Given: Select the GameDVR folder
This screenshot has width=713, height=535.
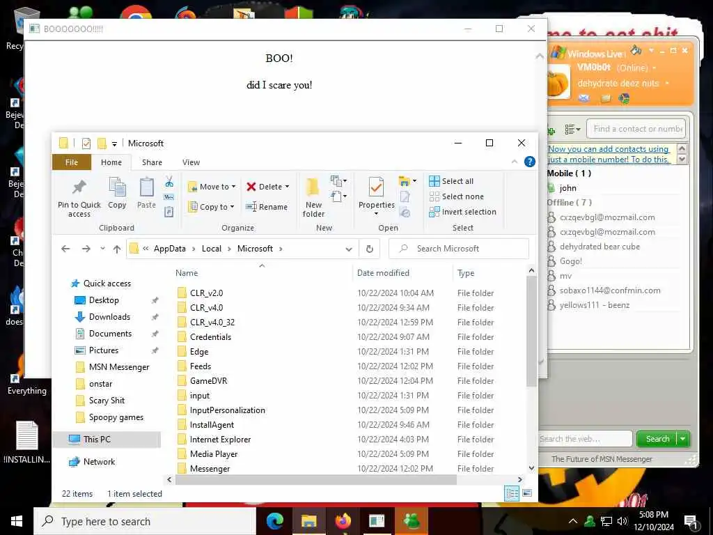Looking at the screenshot, I should tap(208, 381).
